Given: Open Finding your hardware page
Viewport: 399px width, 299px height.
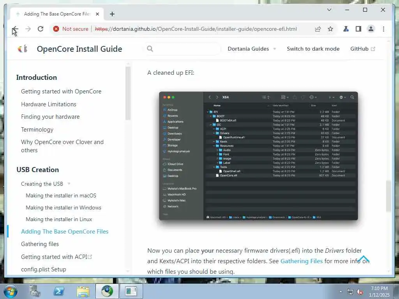Looking at the screenshot, I should [50, 117].
